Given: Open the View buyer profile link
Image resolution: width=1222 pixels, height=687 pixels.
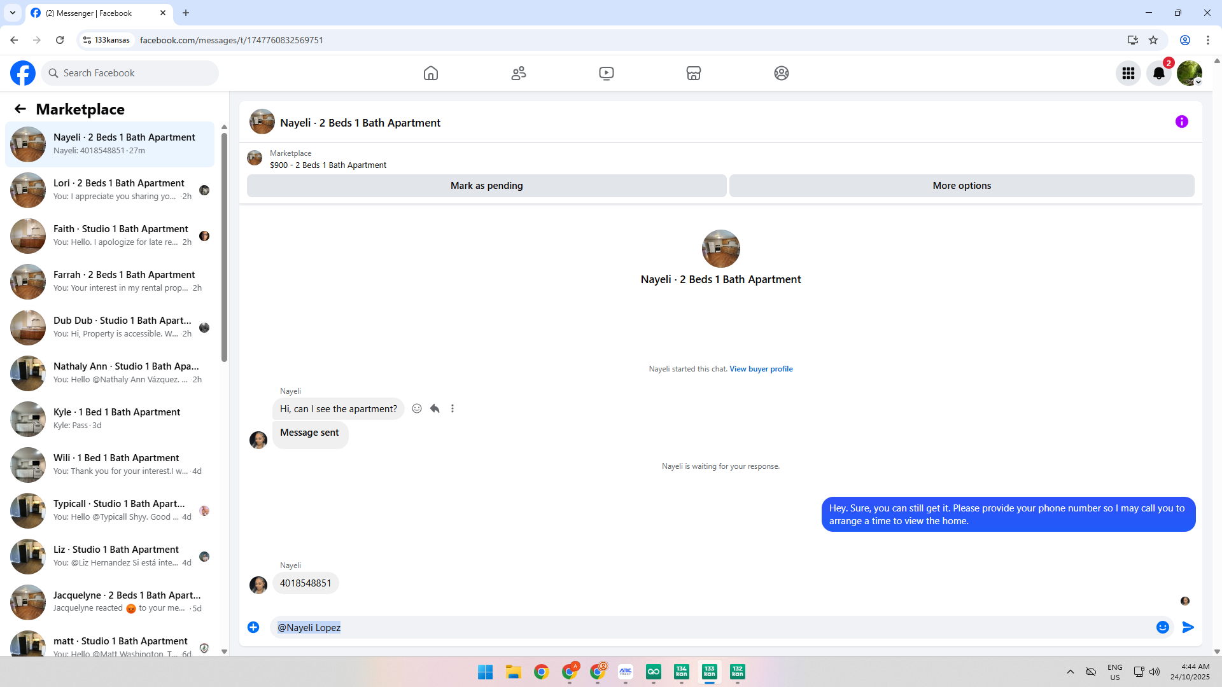Looking at the screenshot, I should [x=761, y=369].
